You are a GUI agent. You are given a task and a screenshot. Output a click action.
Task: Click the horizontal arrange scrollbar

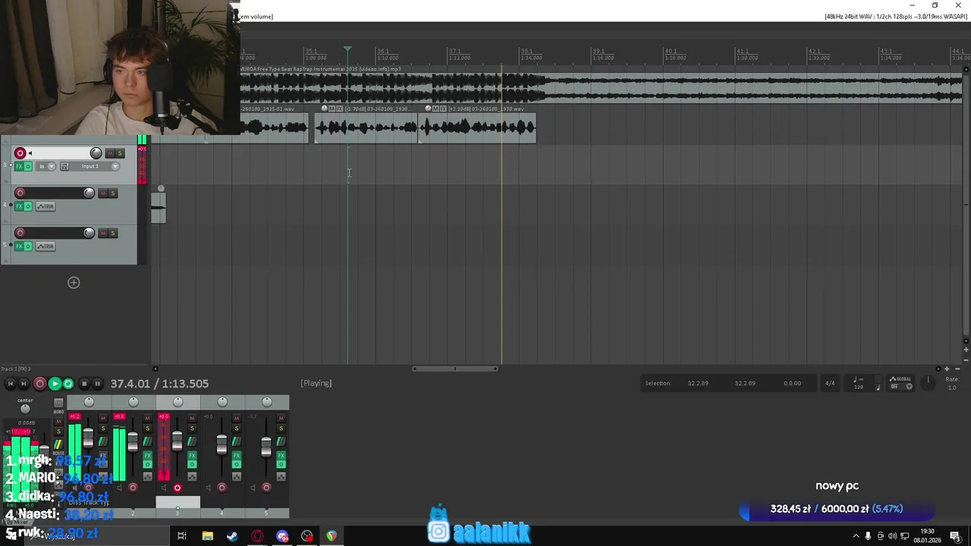(x=455, y=369)
